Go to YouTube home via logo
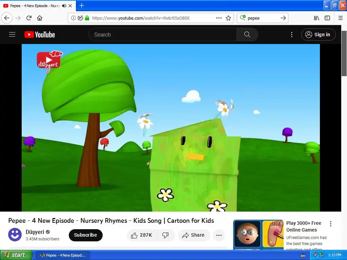347x260 pixels. [x=40, y=35]
